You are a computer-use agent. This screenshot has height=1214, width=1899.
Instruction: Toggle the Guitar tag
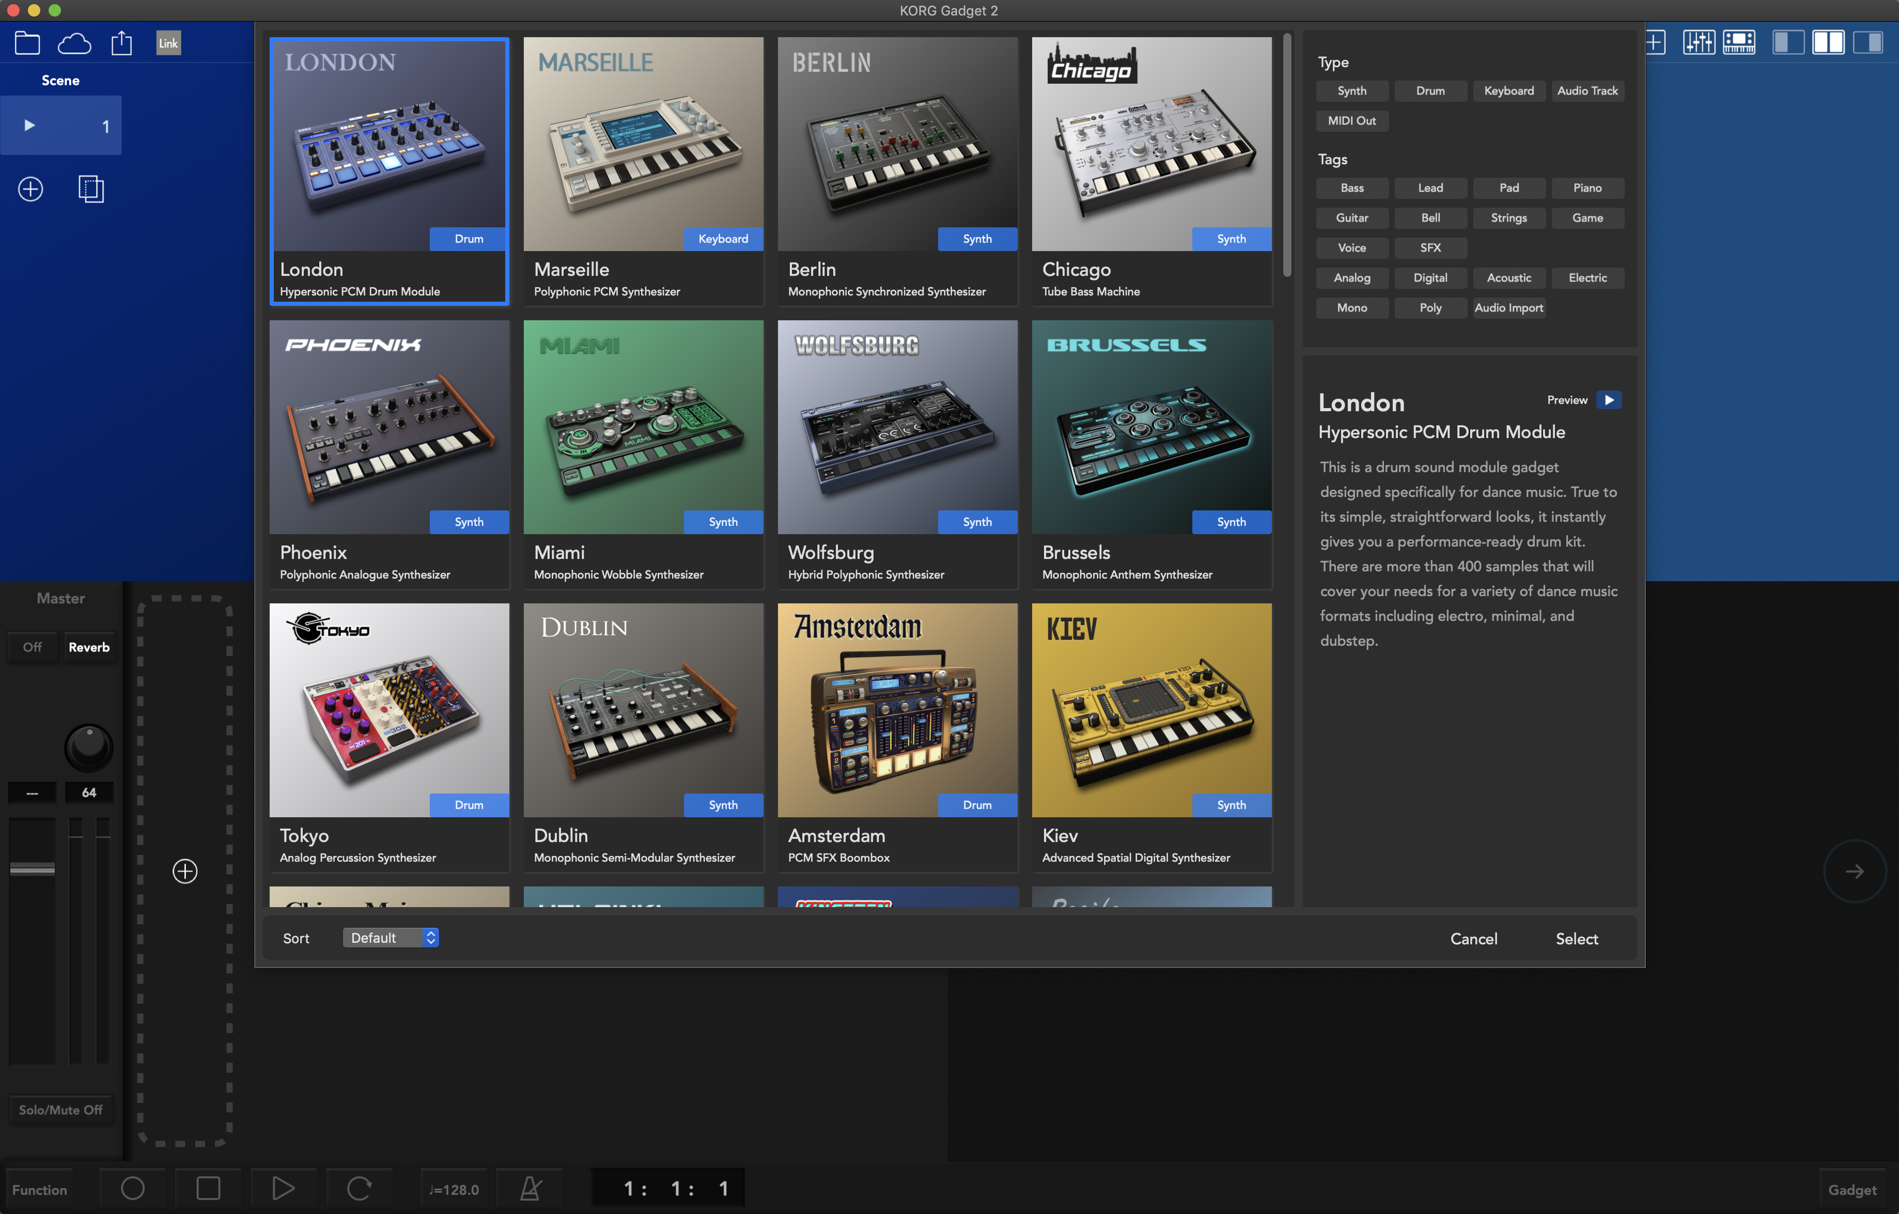(1352, 217)
